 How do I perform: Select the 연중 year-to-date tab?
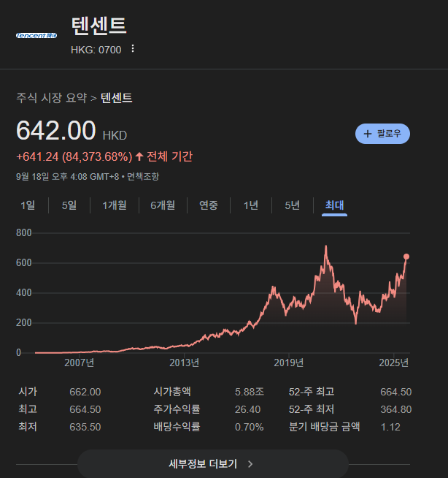click(x=209, y=205)
